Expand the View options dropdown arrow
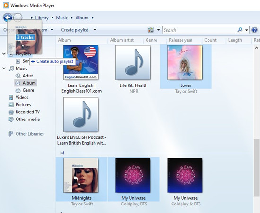The width and height of the screenshot is (260, 213). [158, 30]
